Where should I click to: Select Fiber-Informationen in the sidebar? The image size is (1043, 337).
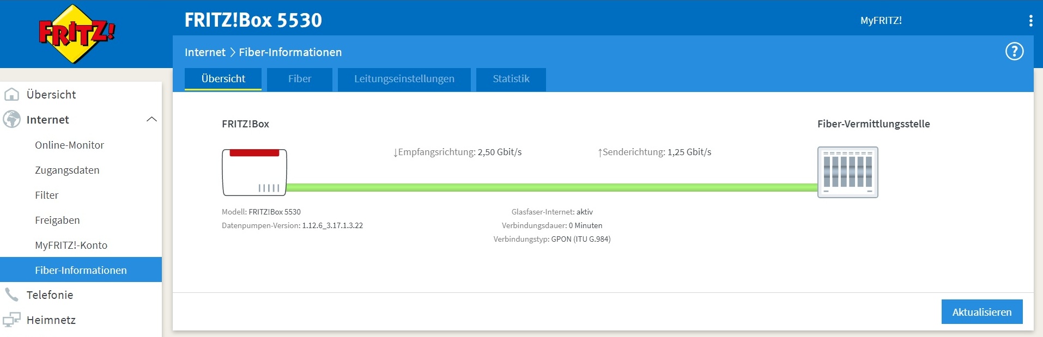81,269
